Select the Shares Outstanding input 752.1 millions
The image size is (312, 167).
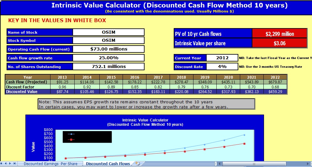(108, 66)
